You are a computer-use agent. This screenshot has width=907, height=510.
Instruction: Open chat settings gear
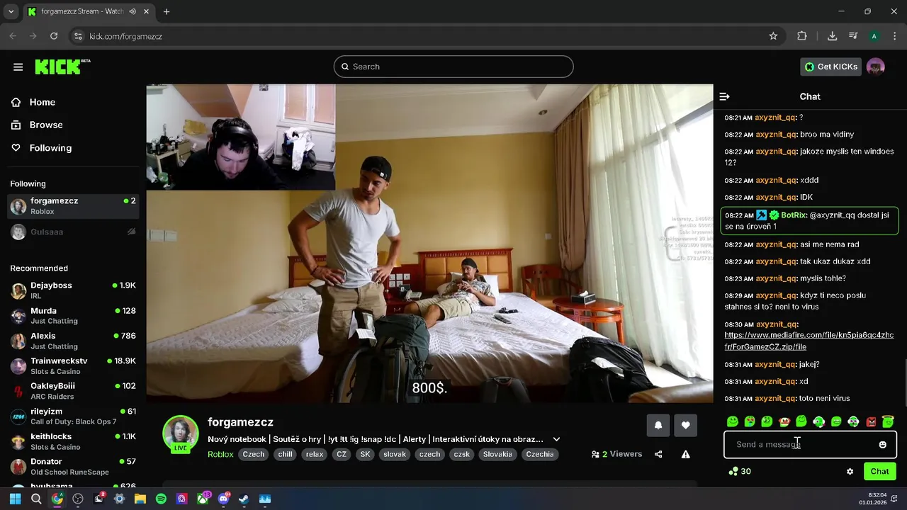click(850, 471)
